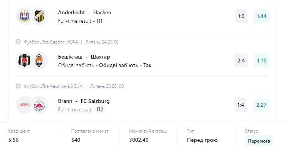The width and height of the screenshot is (286, 153).
Task: Click the Anderlecht club logo
Action: pyautogui.click(x=24, y=16)
